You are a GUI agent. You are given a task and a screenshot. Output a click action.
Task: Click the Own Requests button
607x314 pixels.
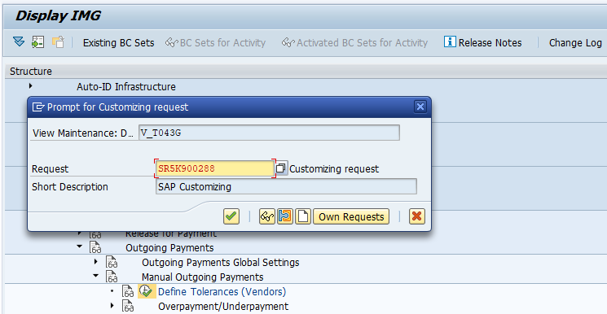point(351,216)
